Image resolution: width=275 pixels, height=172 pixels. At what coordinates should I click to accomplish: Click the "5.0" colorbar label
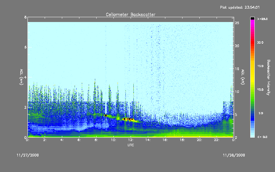tap(261, 113)
